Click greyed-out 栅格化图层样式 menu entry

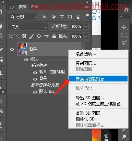pyautogui.click(x=90, y=125)
